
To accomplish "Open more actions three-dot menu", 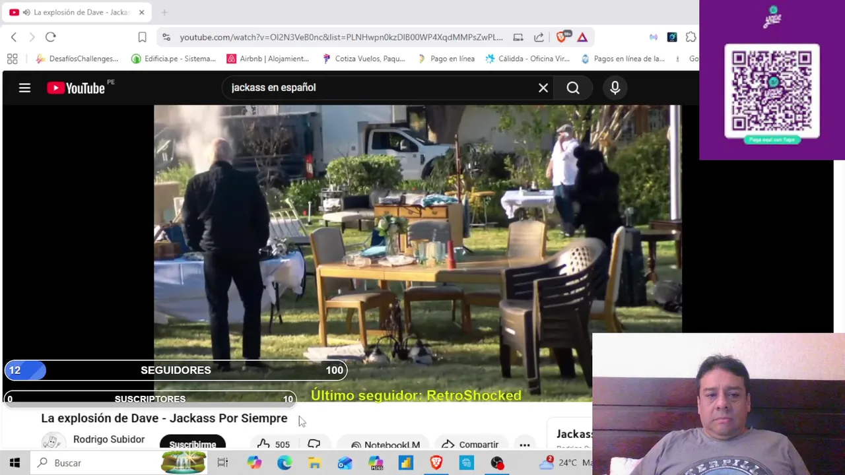I will coord(525,445).
